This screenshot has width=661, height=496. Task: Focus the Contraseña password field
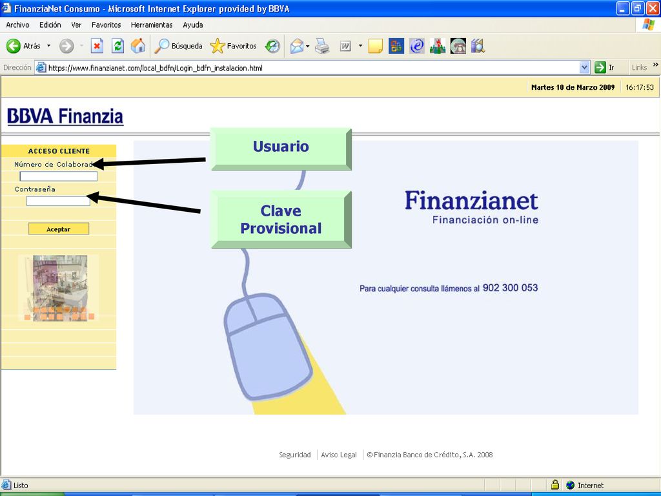[58, 201]
